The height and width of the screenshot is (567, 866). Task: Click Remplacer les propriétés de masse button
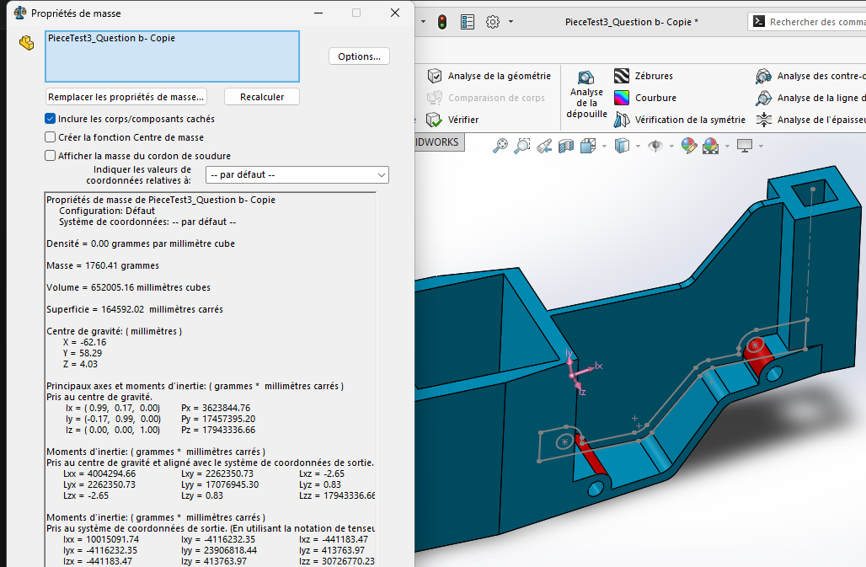point(126,97)
